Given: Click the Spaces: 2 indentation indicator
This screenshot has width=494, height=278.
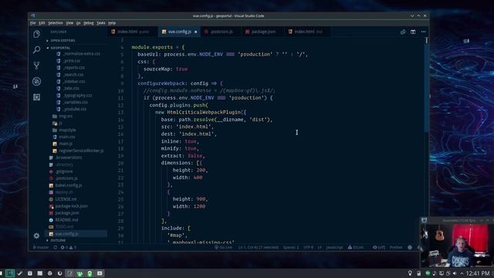Looking at the screenshot, I should 291,247.
